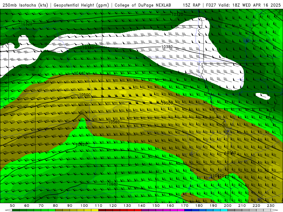Pick the 190 legend tick number
The width and height of the screenshot is (283, 212).
tap(213, 206)
